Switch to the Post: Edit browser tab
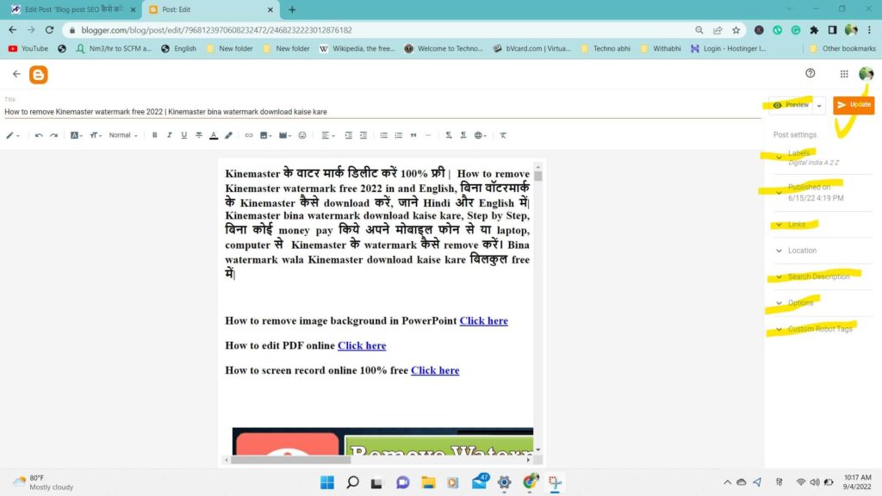 coord(211,9)
